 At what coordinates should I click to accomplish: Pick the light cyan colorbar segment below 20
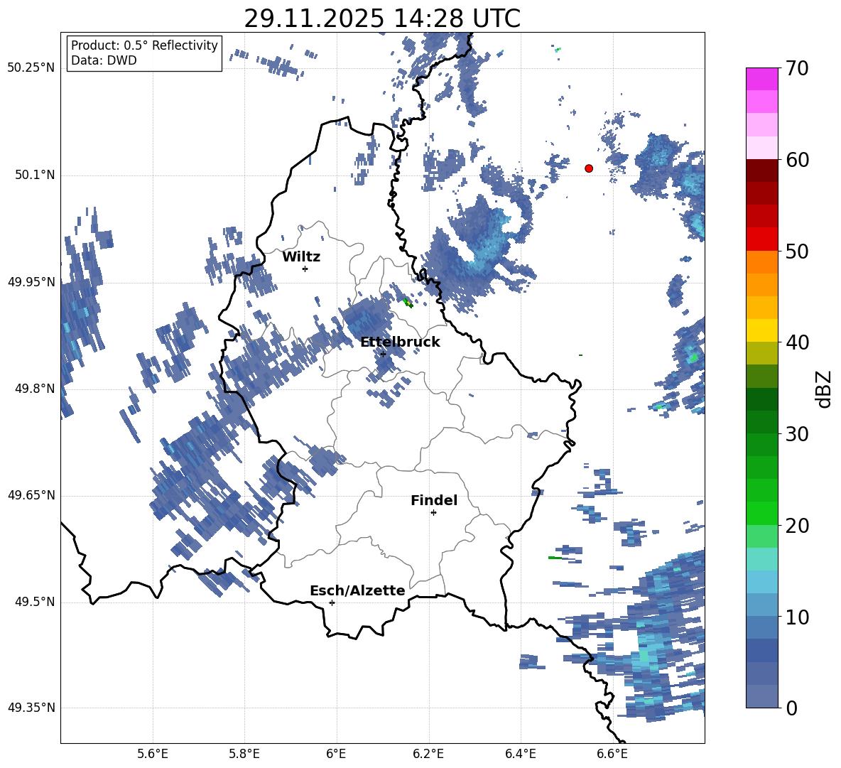pos(761,559)
